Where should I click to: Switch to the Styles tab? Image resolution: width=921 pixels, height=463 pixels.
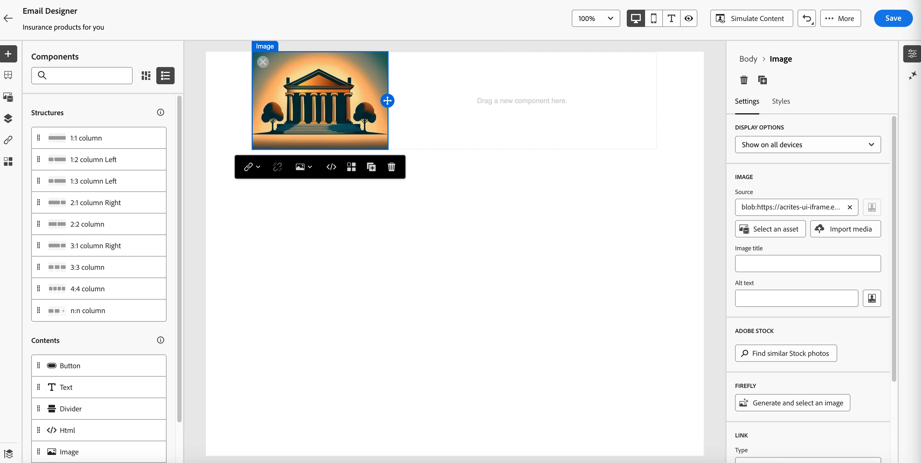[781, 101]
